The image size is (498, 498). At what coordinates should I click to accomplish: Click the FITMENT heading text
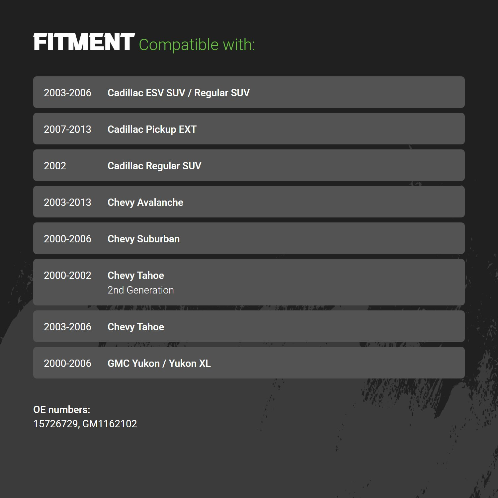click(84, 42)
